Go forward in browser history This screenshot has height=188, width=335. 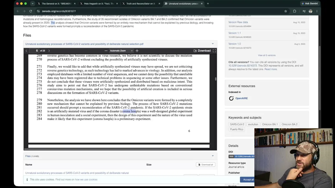point(24,11)
